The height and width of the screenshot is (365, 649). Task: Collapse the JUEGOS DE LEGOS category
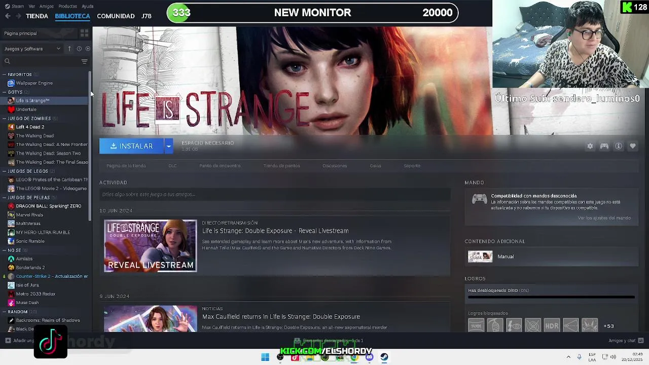[4, 171]
